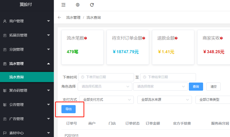Click 订单号 column header
The image size is (230, 137).
72,123
